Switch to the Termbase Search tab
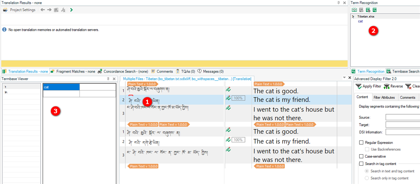This screenshot has width=420, height=184. coord(403,71)
